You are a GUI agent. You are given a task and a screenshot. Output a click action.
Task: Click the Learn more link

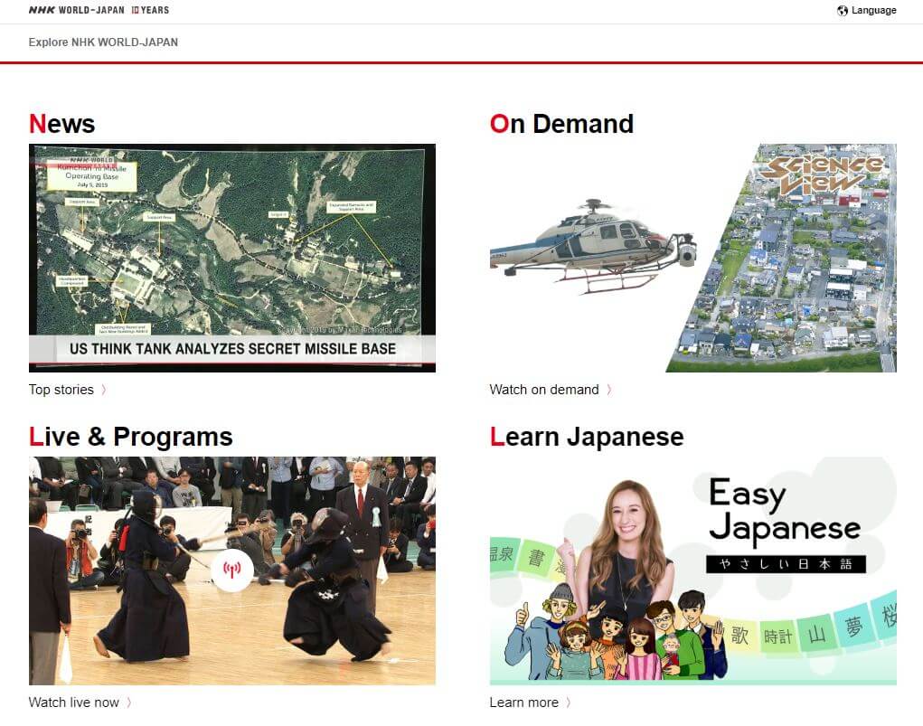(524, 702)
